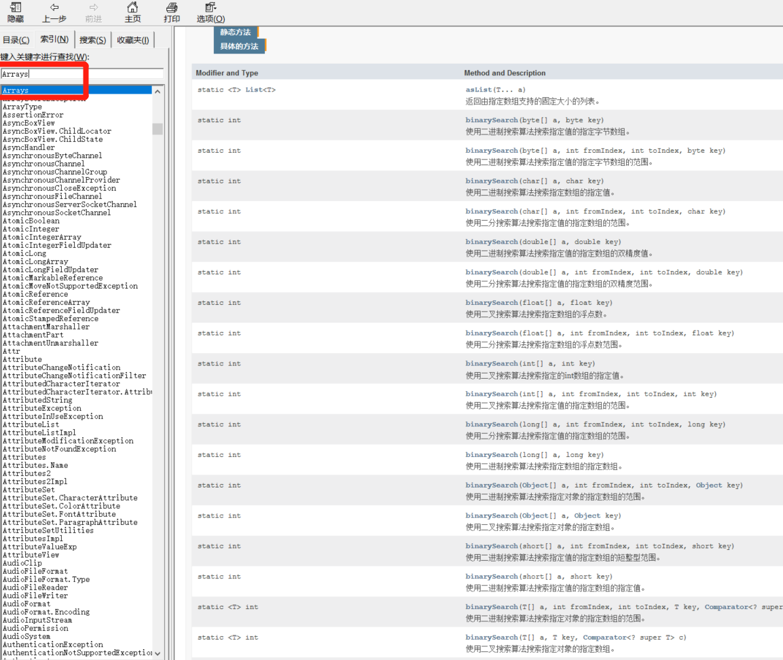The height and width of the screenshot is (660, 783).
Task: Select AttributeValueExp in the index list
Action: [39, 547]
